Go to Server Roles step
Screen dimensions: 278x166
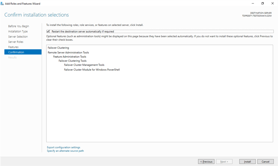click(x=16, y=42)
